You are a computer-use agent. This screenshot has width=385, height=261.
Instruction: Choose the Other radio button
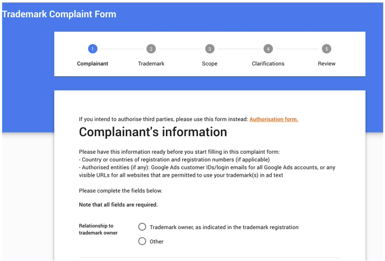click(142, 241)
